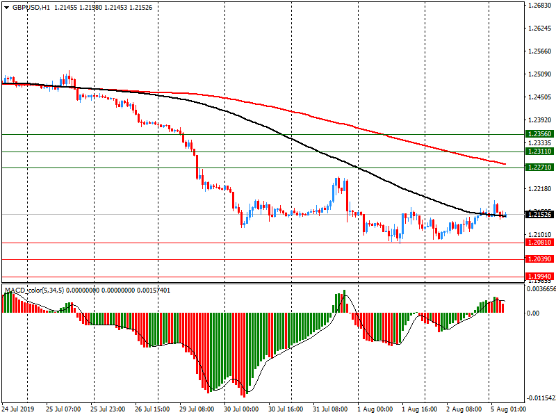Select the 1.24505 price axis value
The height and width of the screenshot is (417, 556).
(540, 97)
